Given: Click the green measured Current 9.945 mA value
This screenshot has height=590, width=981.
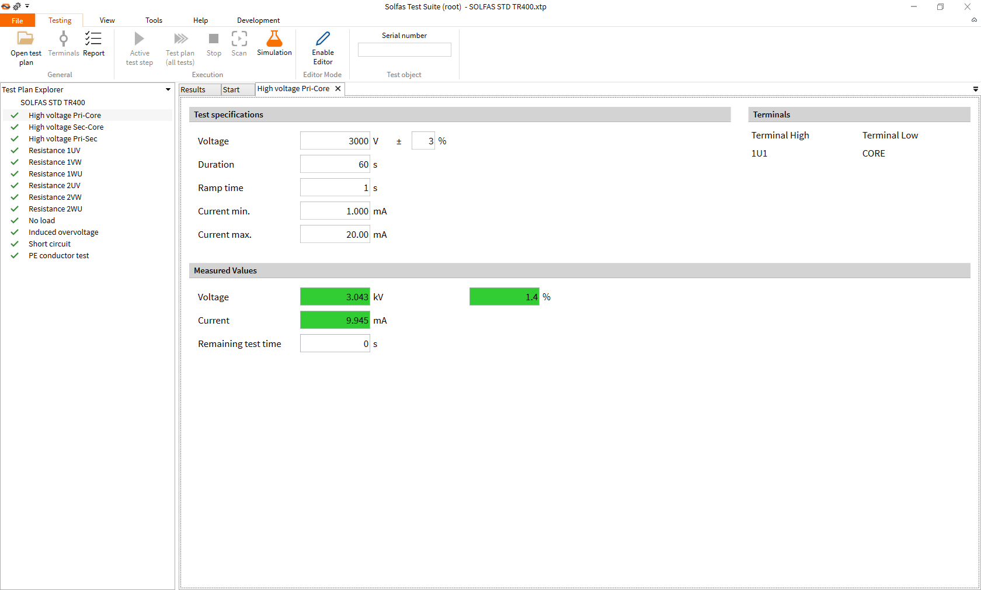Looking at the screenshot, I should tap(335, 320).
